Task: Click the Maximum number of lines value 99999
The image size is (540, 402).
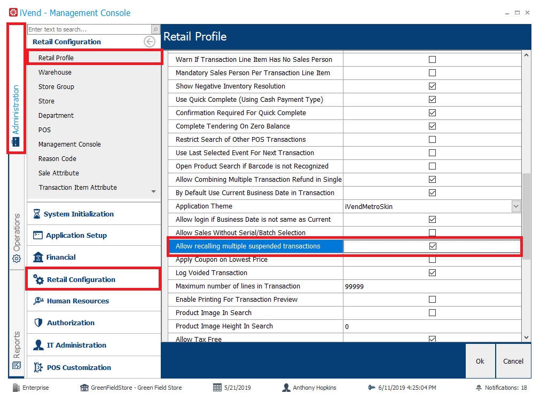Action: [432, 286]
